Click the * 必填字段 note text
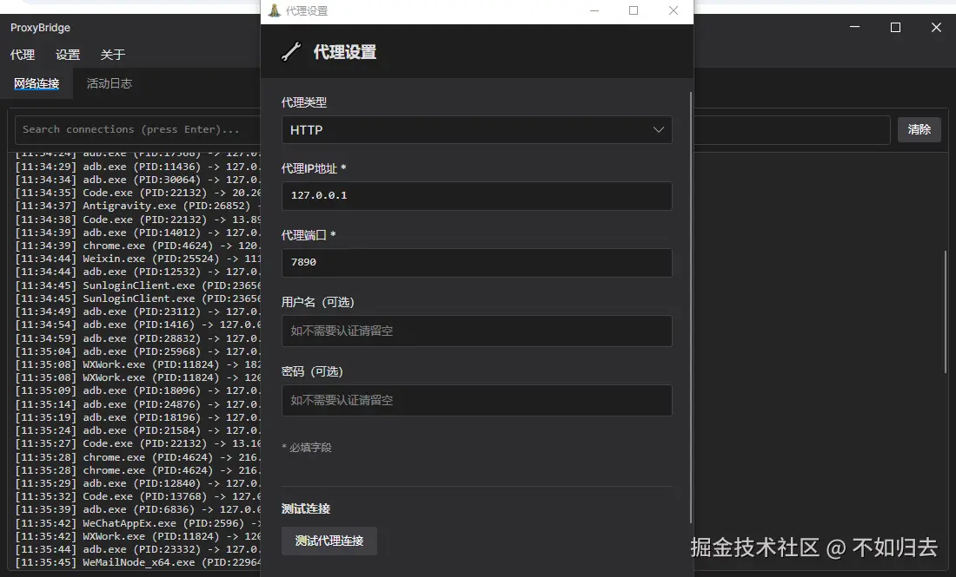 click(x=307, y=448)
